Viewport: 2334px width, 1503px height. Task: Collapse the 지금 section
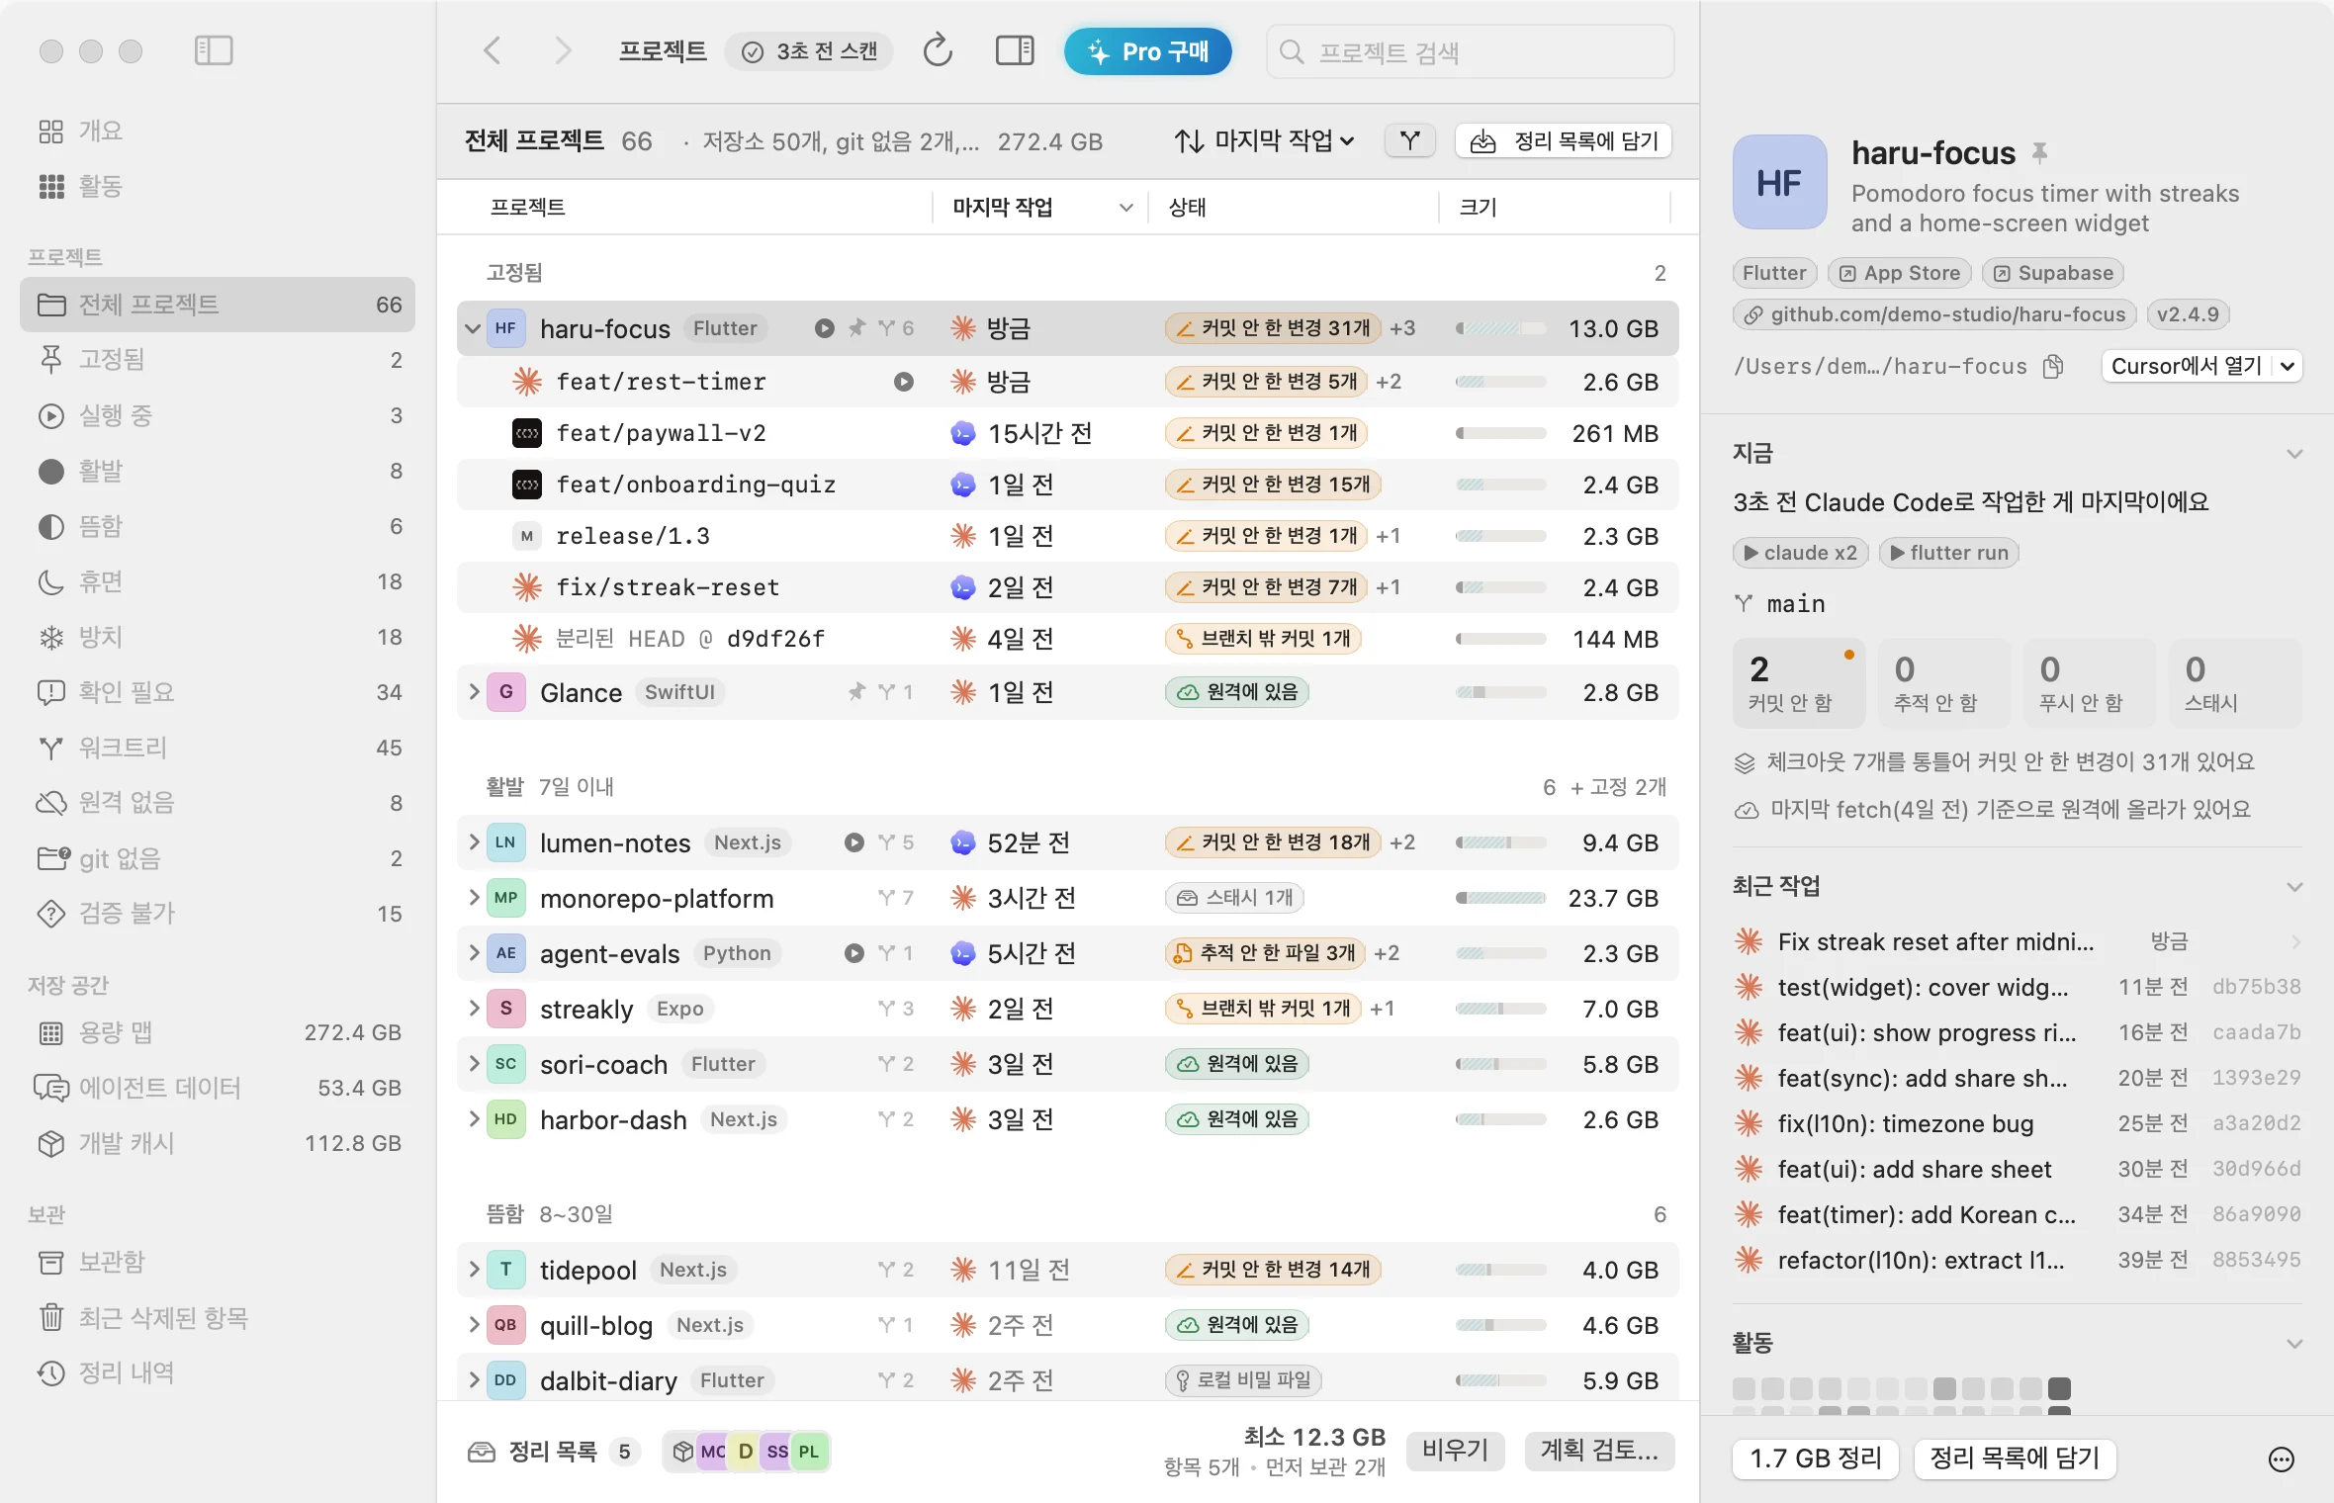pos(2294,454)
